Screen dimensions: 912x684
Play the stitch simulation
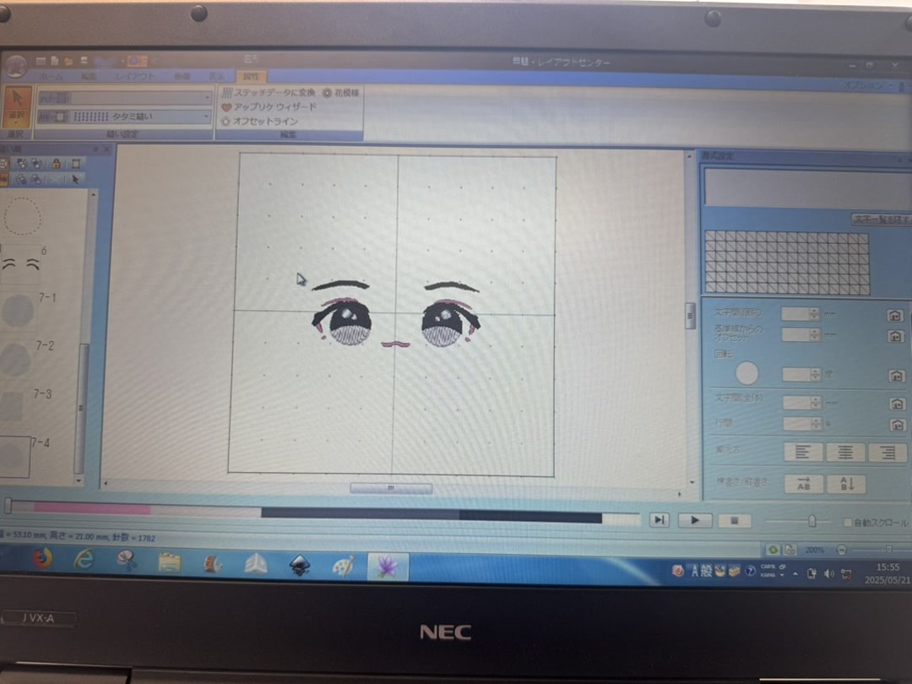pos(694,520)
